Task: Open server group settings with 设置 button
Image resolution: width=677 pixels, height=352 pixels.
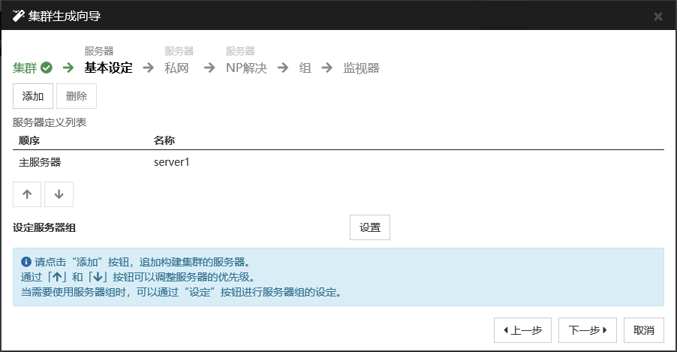Action: [370, 227]
